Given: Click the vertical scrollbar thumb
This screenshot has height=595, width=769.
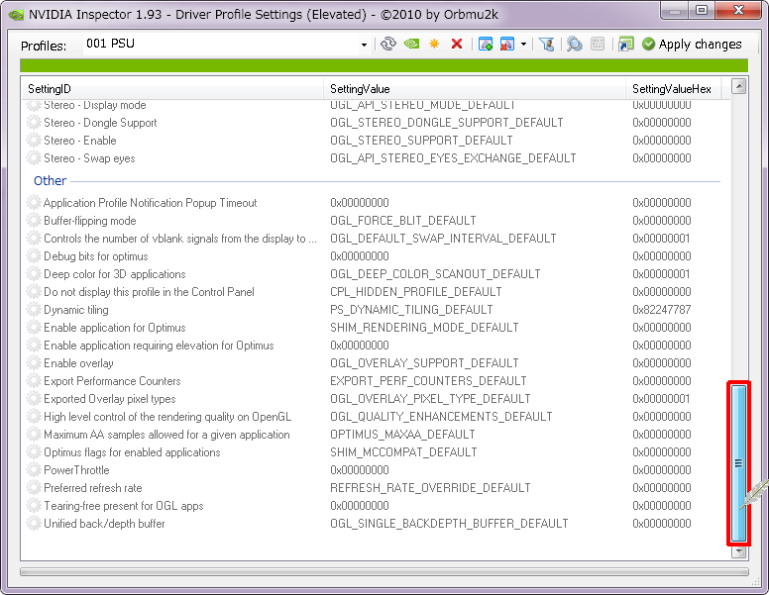Looking at the screenshot, I should point(738,462).
